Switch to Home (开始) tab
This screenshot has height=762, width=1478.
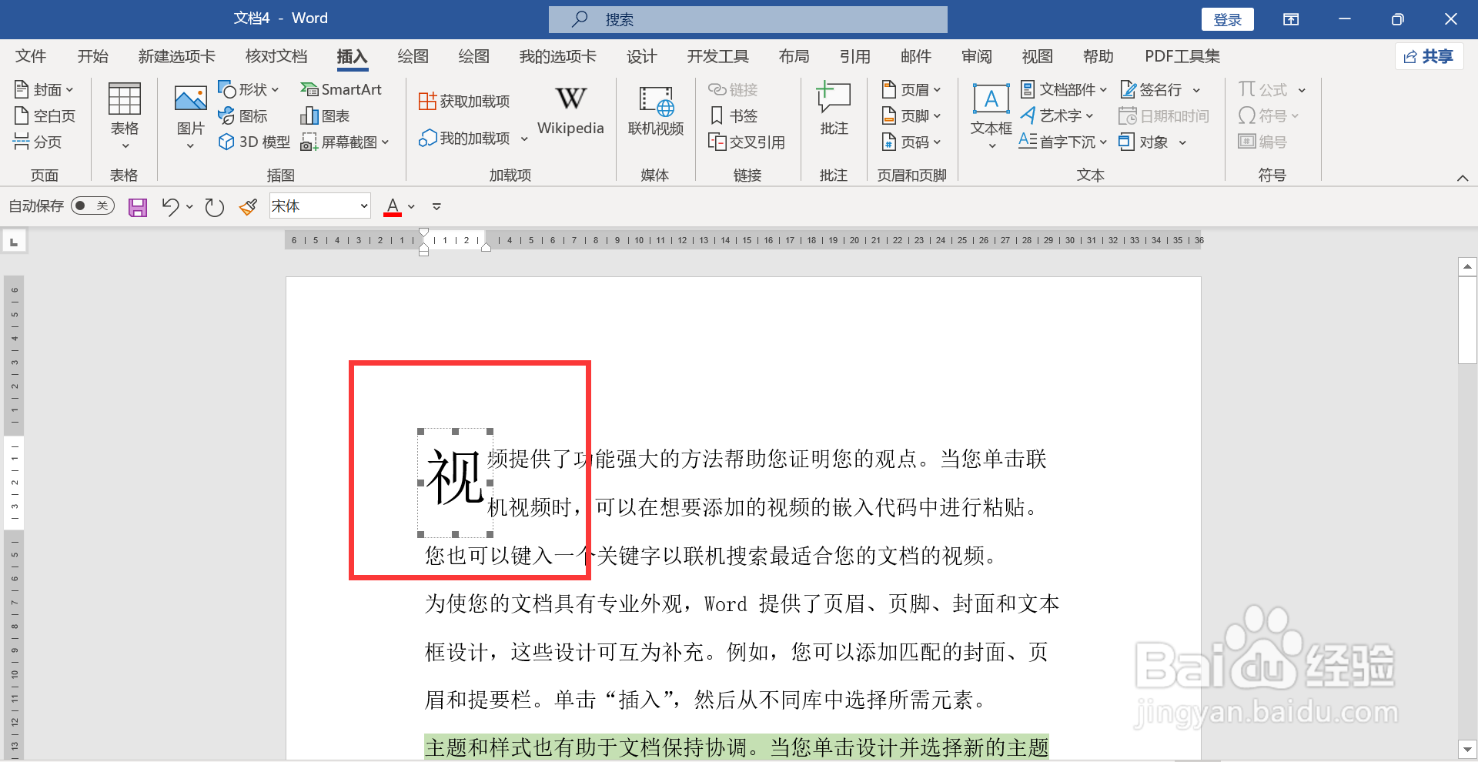(x=92, y=57)
